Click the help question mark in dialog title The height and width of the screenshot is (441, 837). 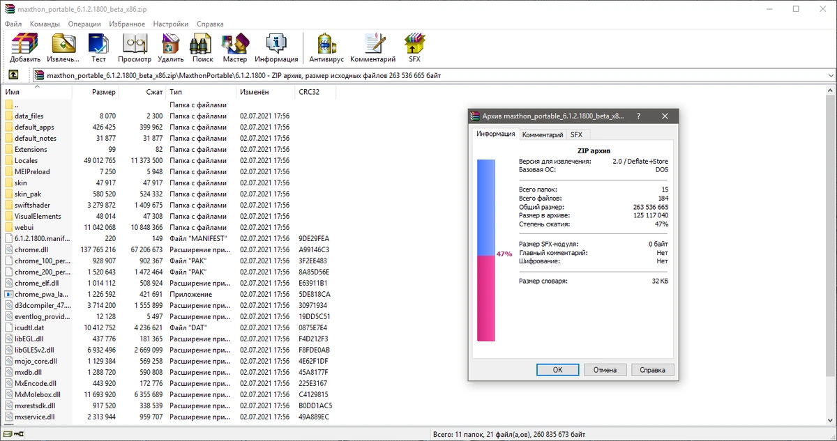point(640,116)
